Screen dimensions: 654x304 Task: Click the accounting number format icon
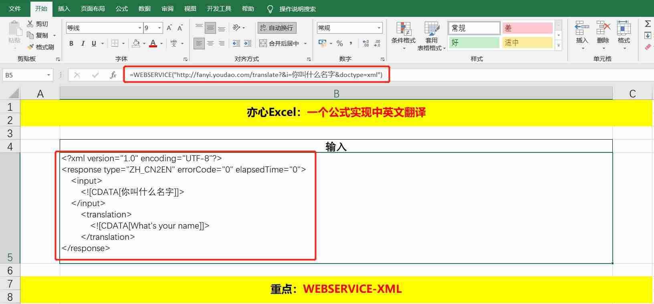click(322, 43)
